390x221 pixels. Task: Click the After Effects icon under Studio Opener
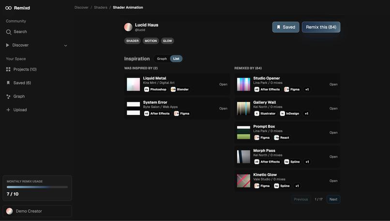256,89
